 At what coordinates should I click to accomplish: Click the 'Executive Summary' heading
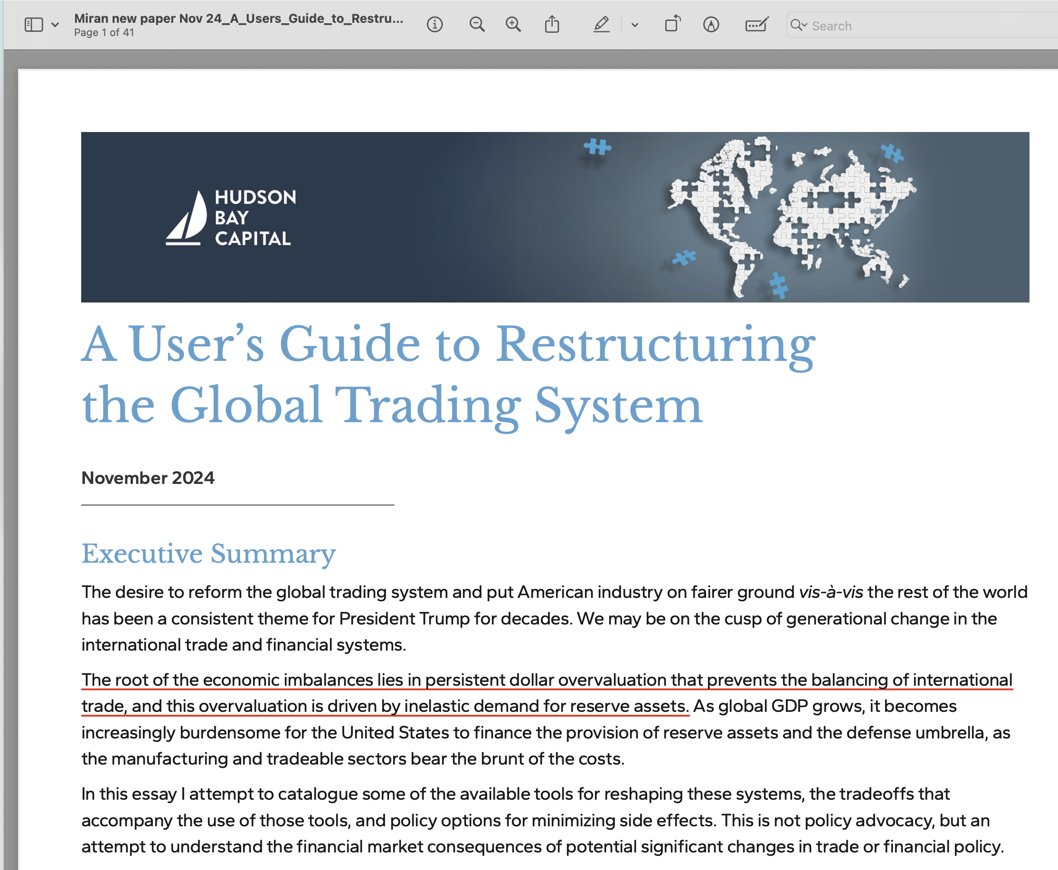(x=208, y=554)
